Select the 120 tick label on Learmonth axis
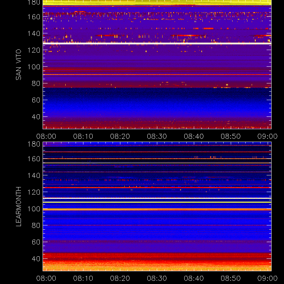284x284 pixels. 34,192
